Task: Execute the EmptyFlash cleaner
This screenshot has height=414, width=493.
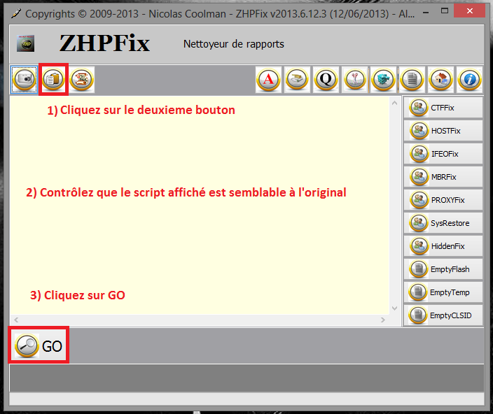Action: [x=443, y=269]
